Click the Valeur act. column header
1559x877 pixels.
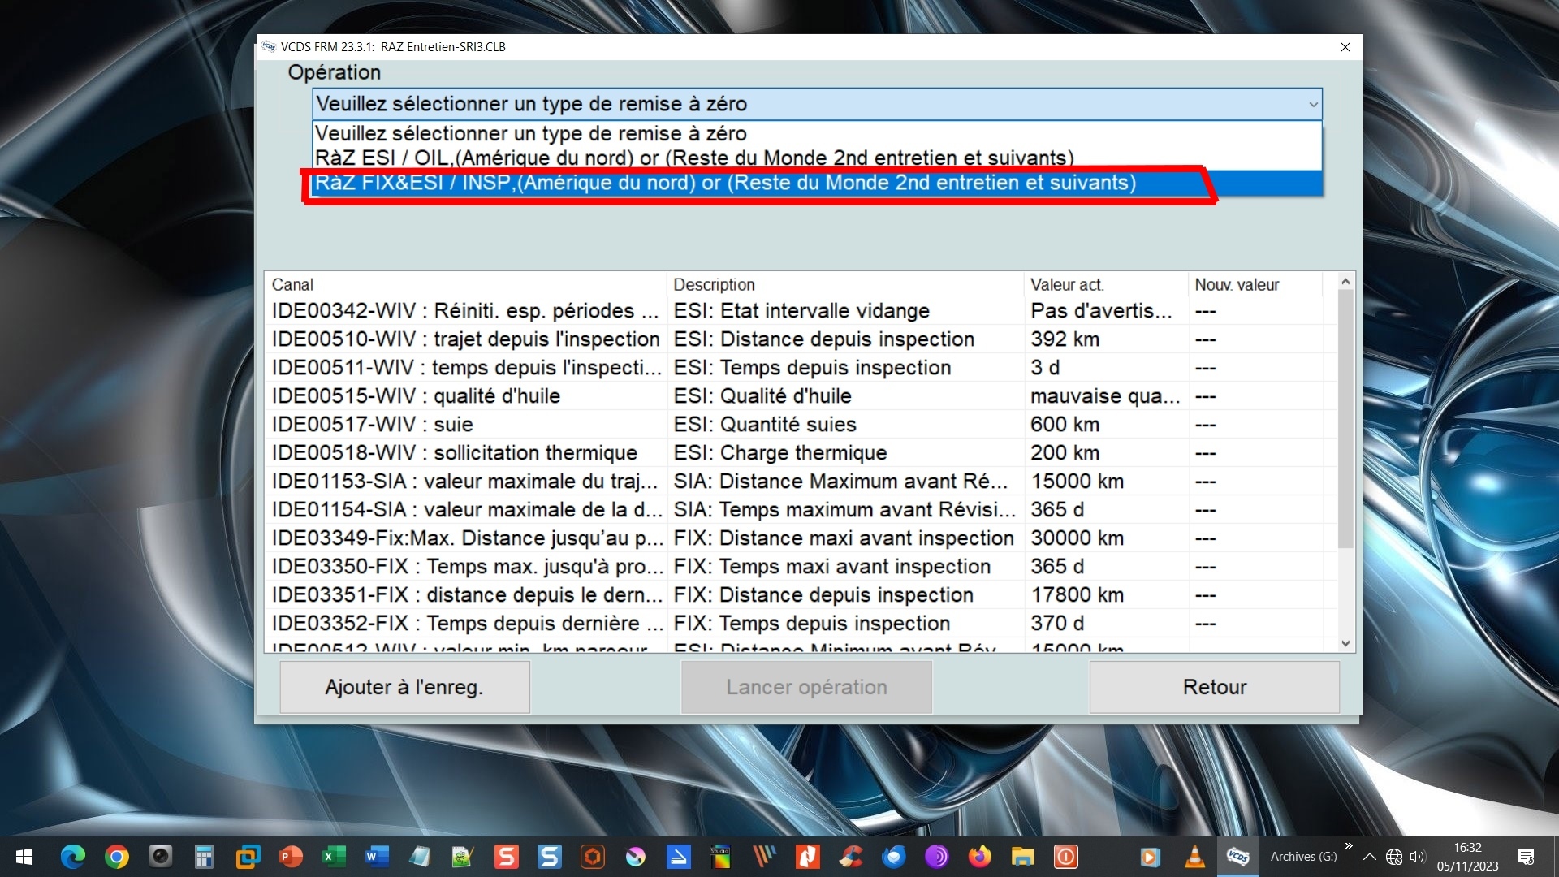point(1066,285)
